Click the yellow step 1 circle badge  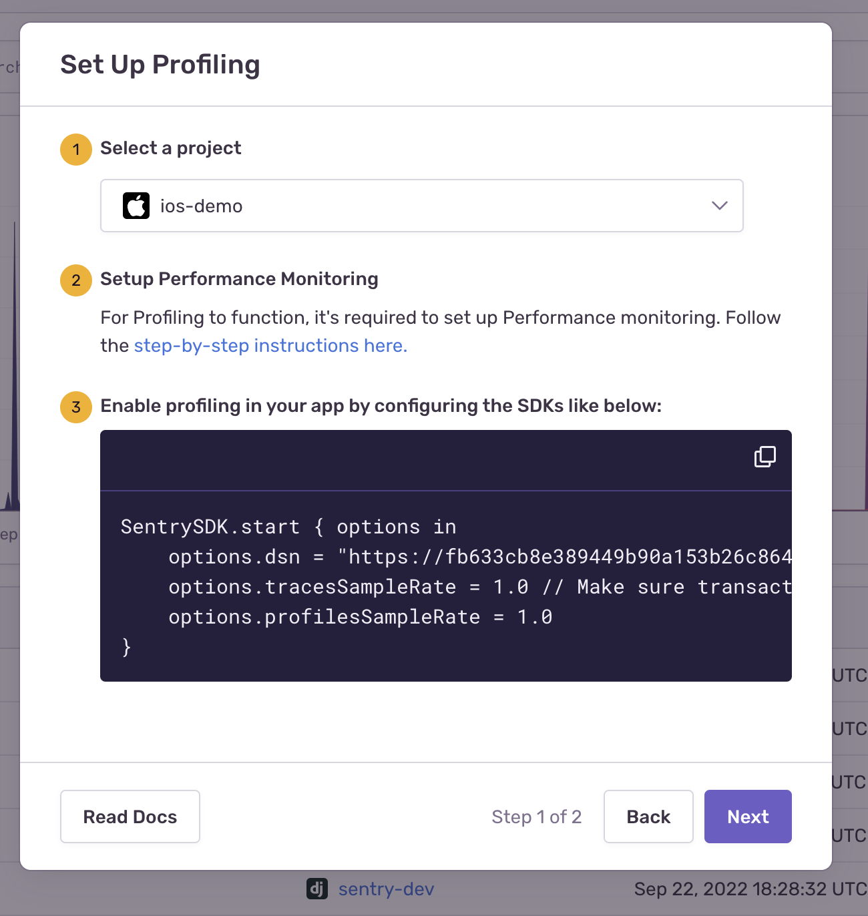click(x=76, y=149)
